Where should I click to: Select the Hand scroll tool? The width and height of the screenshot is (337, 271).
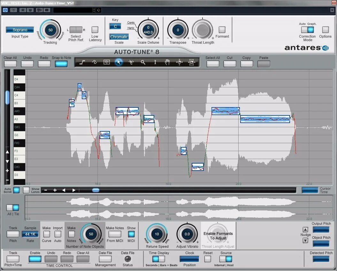pos(167,62)
